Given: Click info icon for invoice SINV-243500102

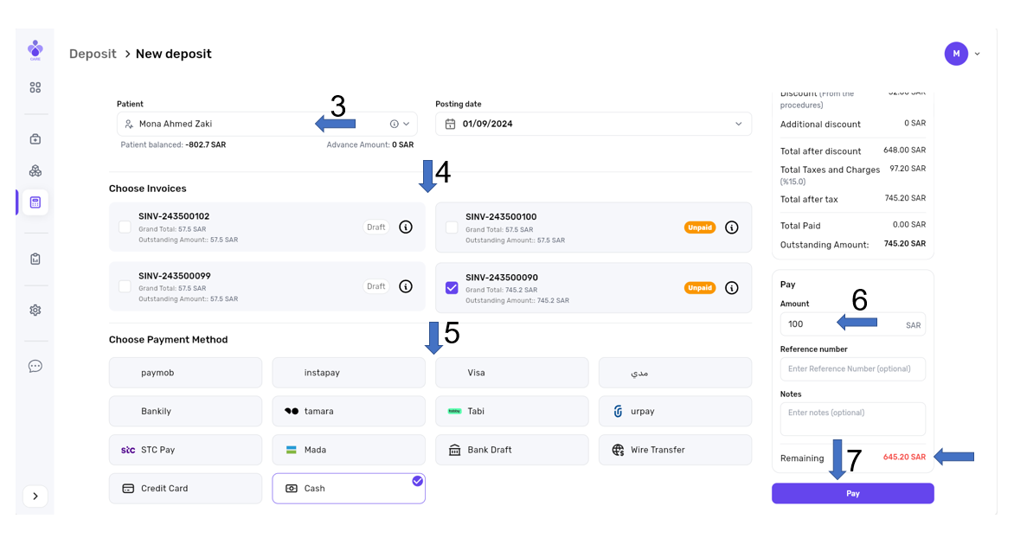Looking at the screenshot, I should [406, 227].
